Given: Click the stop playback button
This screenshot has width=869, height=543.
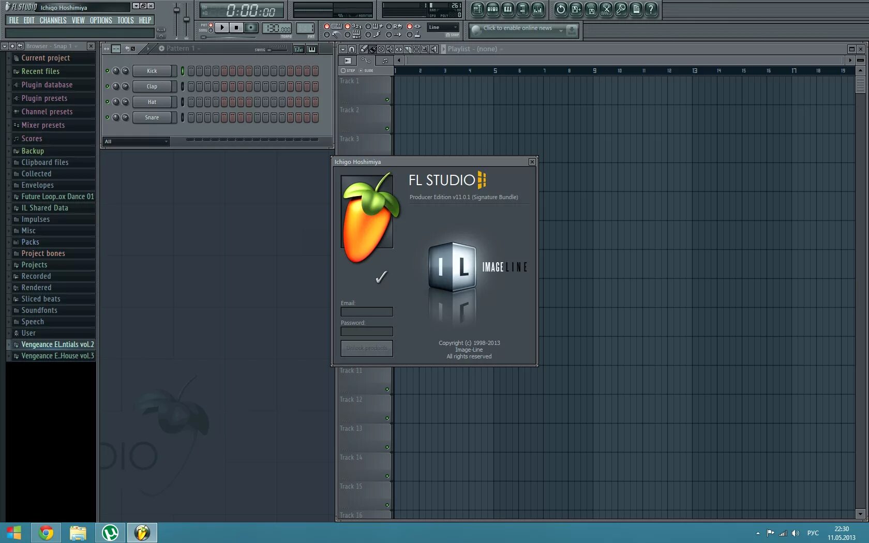Looking at the screenshot, I should click(x=236, y=27).
